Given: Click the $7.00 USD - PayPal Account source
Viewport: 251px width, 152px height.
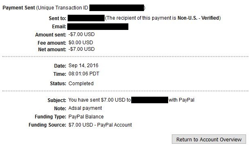Looking at the screenshot, I should (100, 125).
